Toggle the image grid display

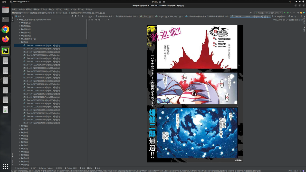pyautogui.click(x=92, y=20)
